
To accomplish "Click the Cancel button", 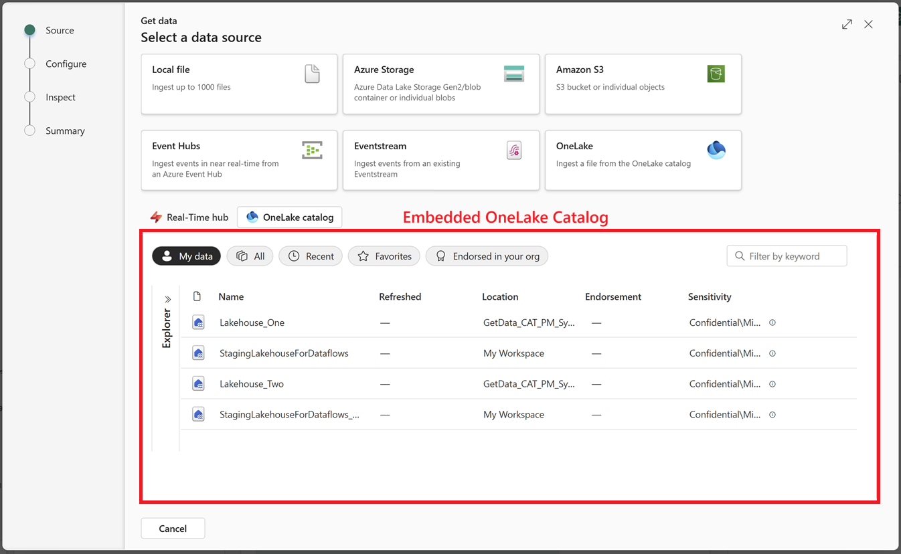I will (x=173, y=529).
